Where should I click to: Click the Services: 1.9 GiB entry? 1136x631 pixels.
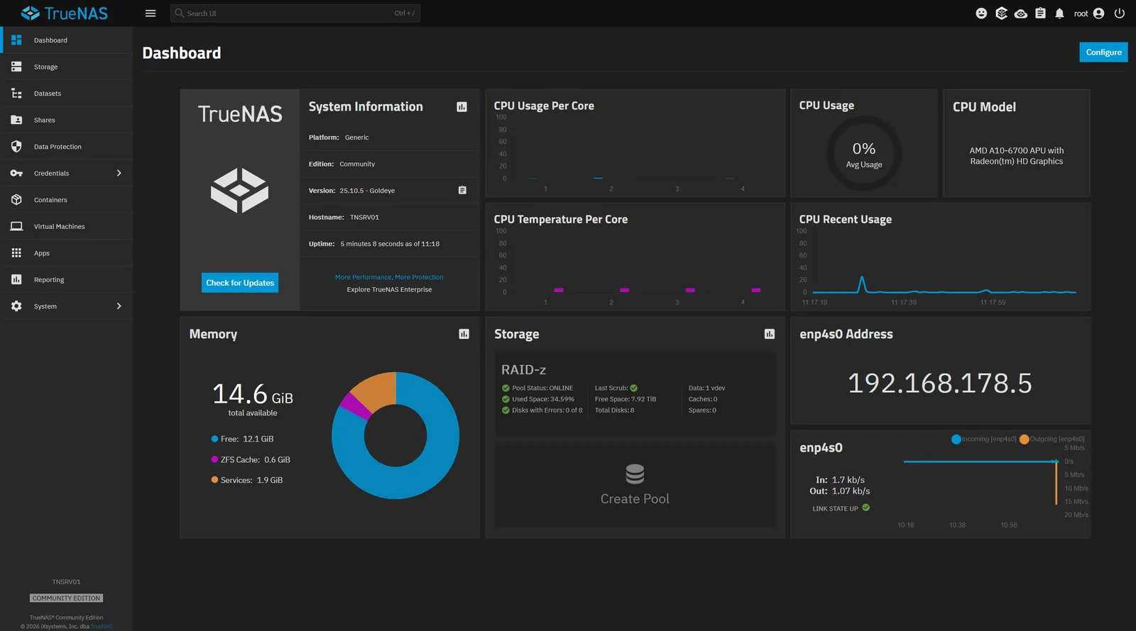(x=247, y=480)
